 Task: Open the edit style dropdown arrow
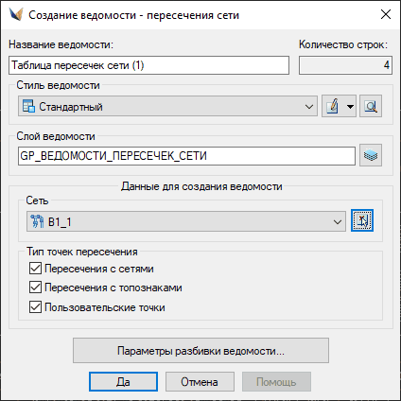(x=350, y=106)
